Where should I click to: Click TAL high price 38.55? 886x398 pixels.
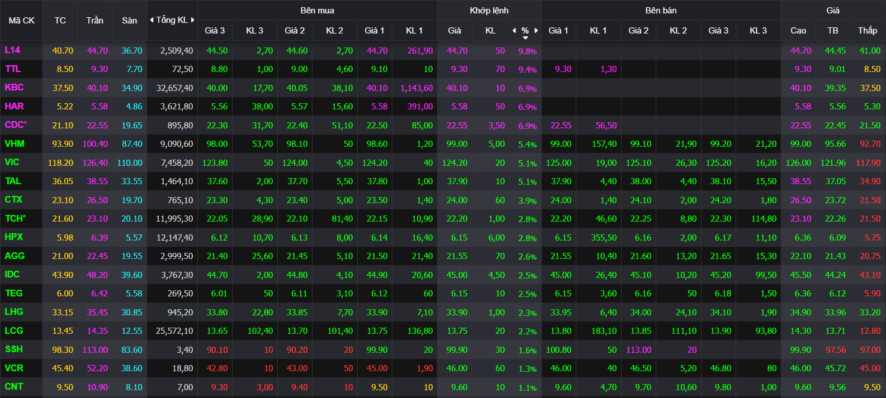(x=800, y=181)
